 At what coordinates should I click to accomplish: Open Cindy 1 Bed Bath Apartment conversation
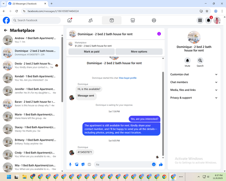(30, 154)
